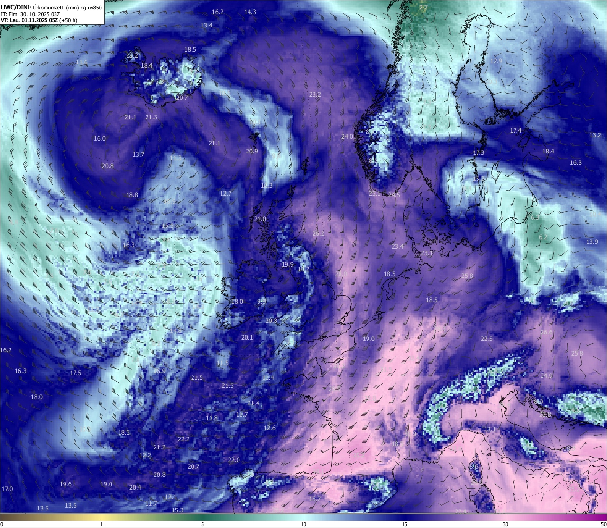The image size is (607, 528).
Task: Click the value 26.2 in the North Sea
Action: 319,233
